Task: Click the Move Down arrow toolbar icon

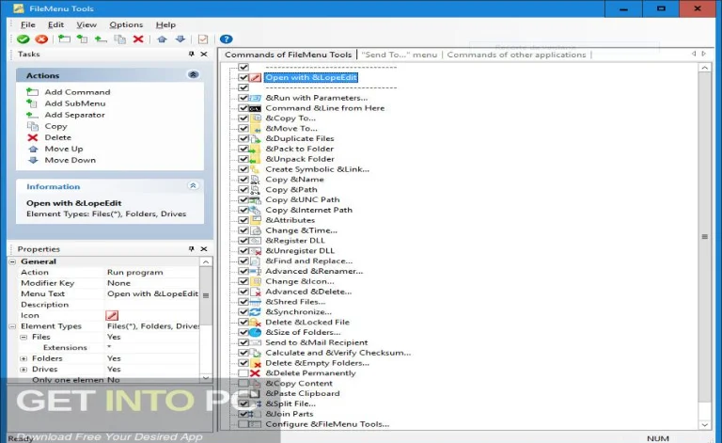Action: point(180,40)
